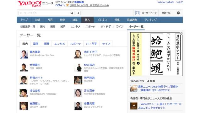Open the settings gear icon

(178, 13)
